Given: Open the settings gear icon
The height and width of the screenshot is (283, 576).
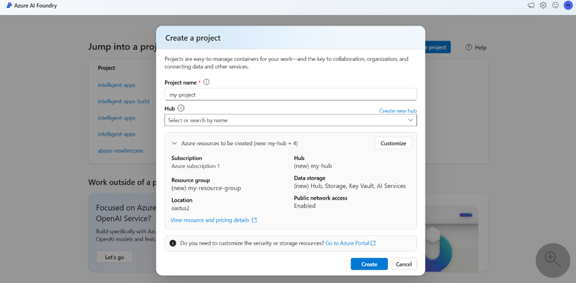Looking at the screenshot, I should point(543,6).
